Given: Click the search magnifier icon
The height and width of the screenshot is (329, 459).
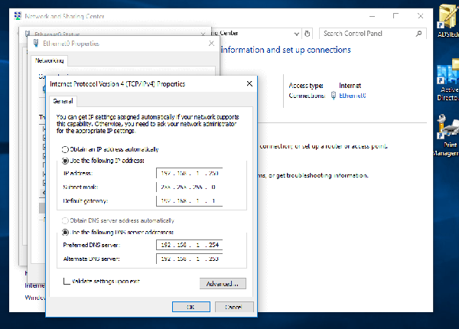Looking at the screenshot, I should coord(419,34).
